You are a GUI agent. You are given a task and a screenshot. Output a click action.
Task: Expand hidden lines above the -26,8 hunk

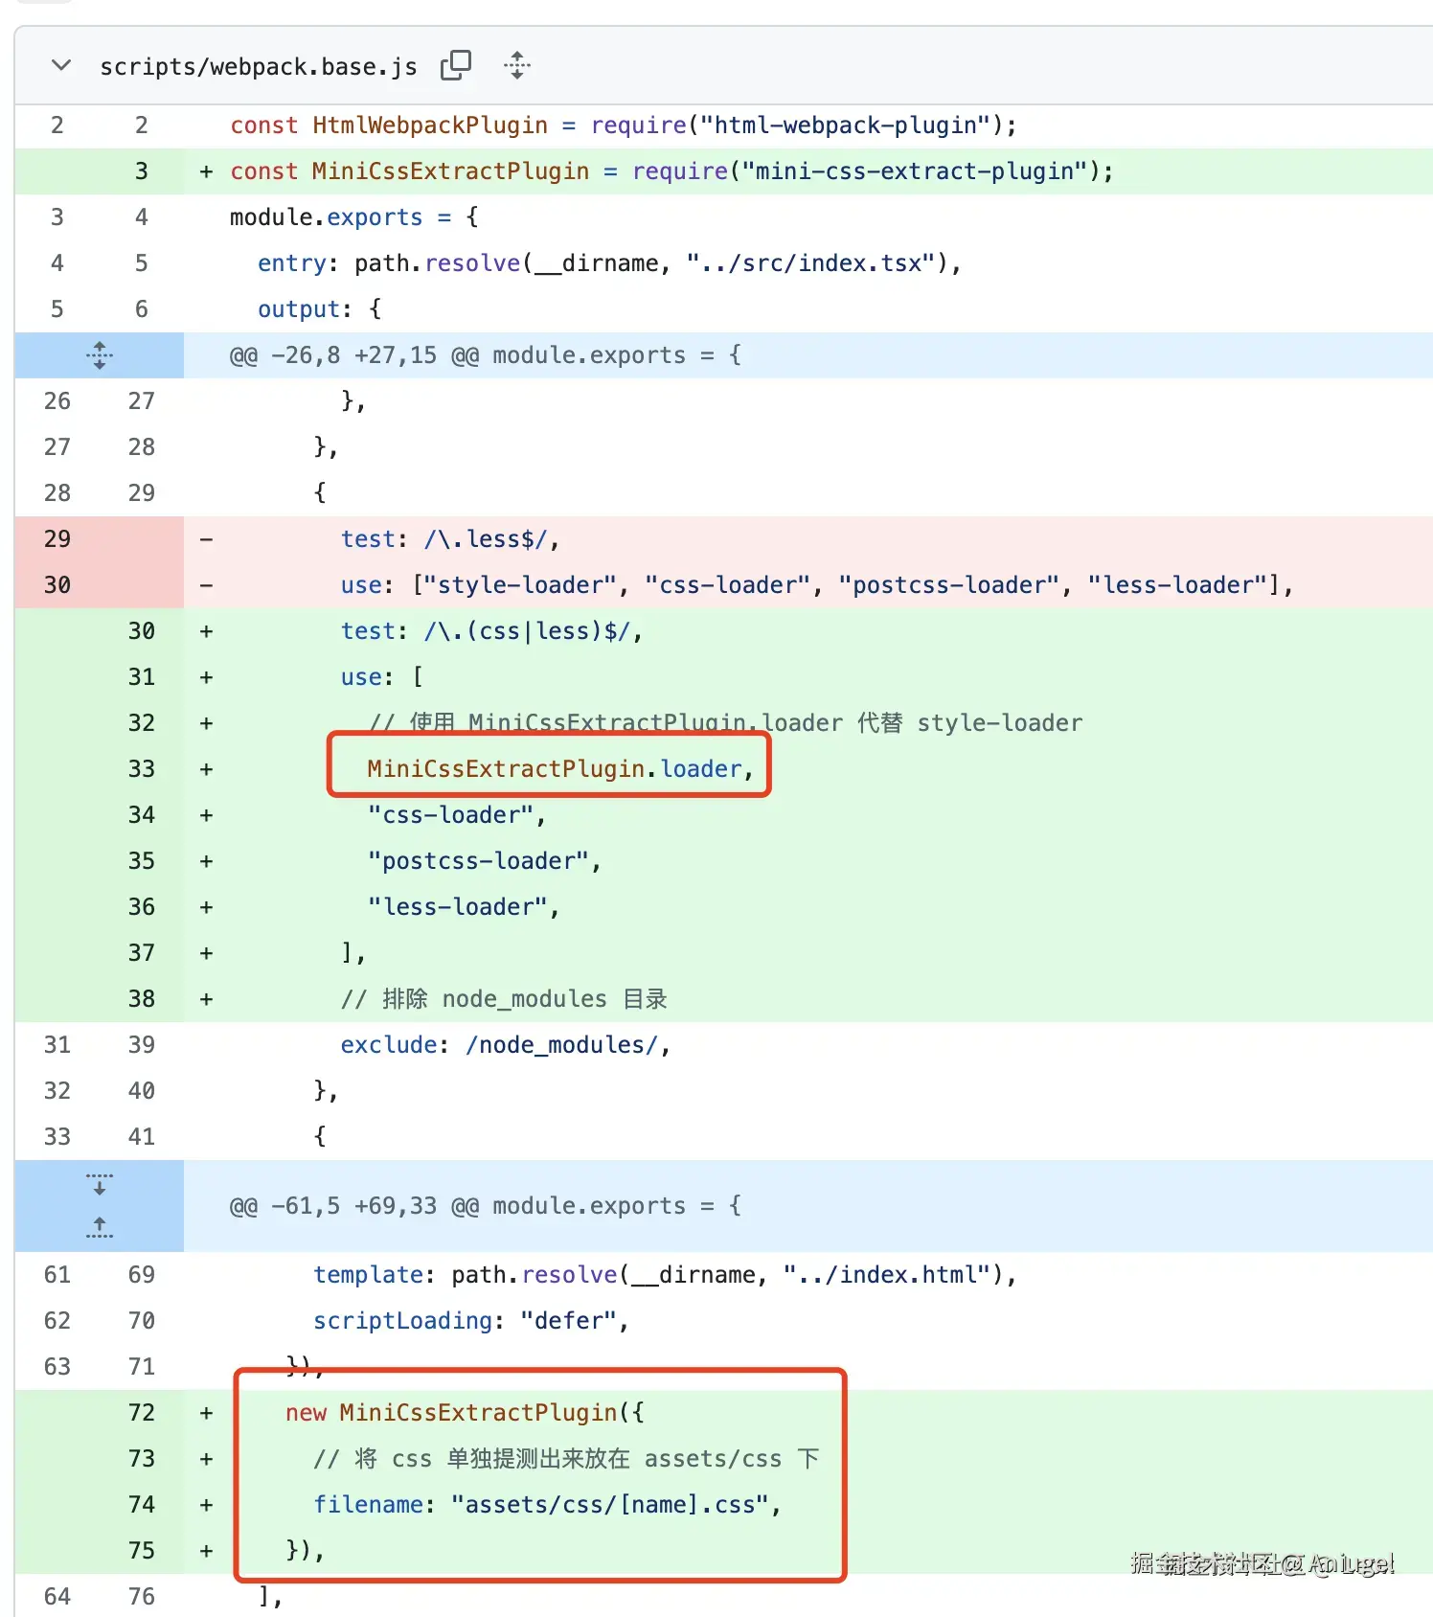pyautogui.click(x=99, y=355)
